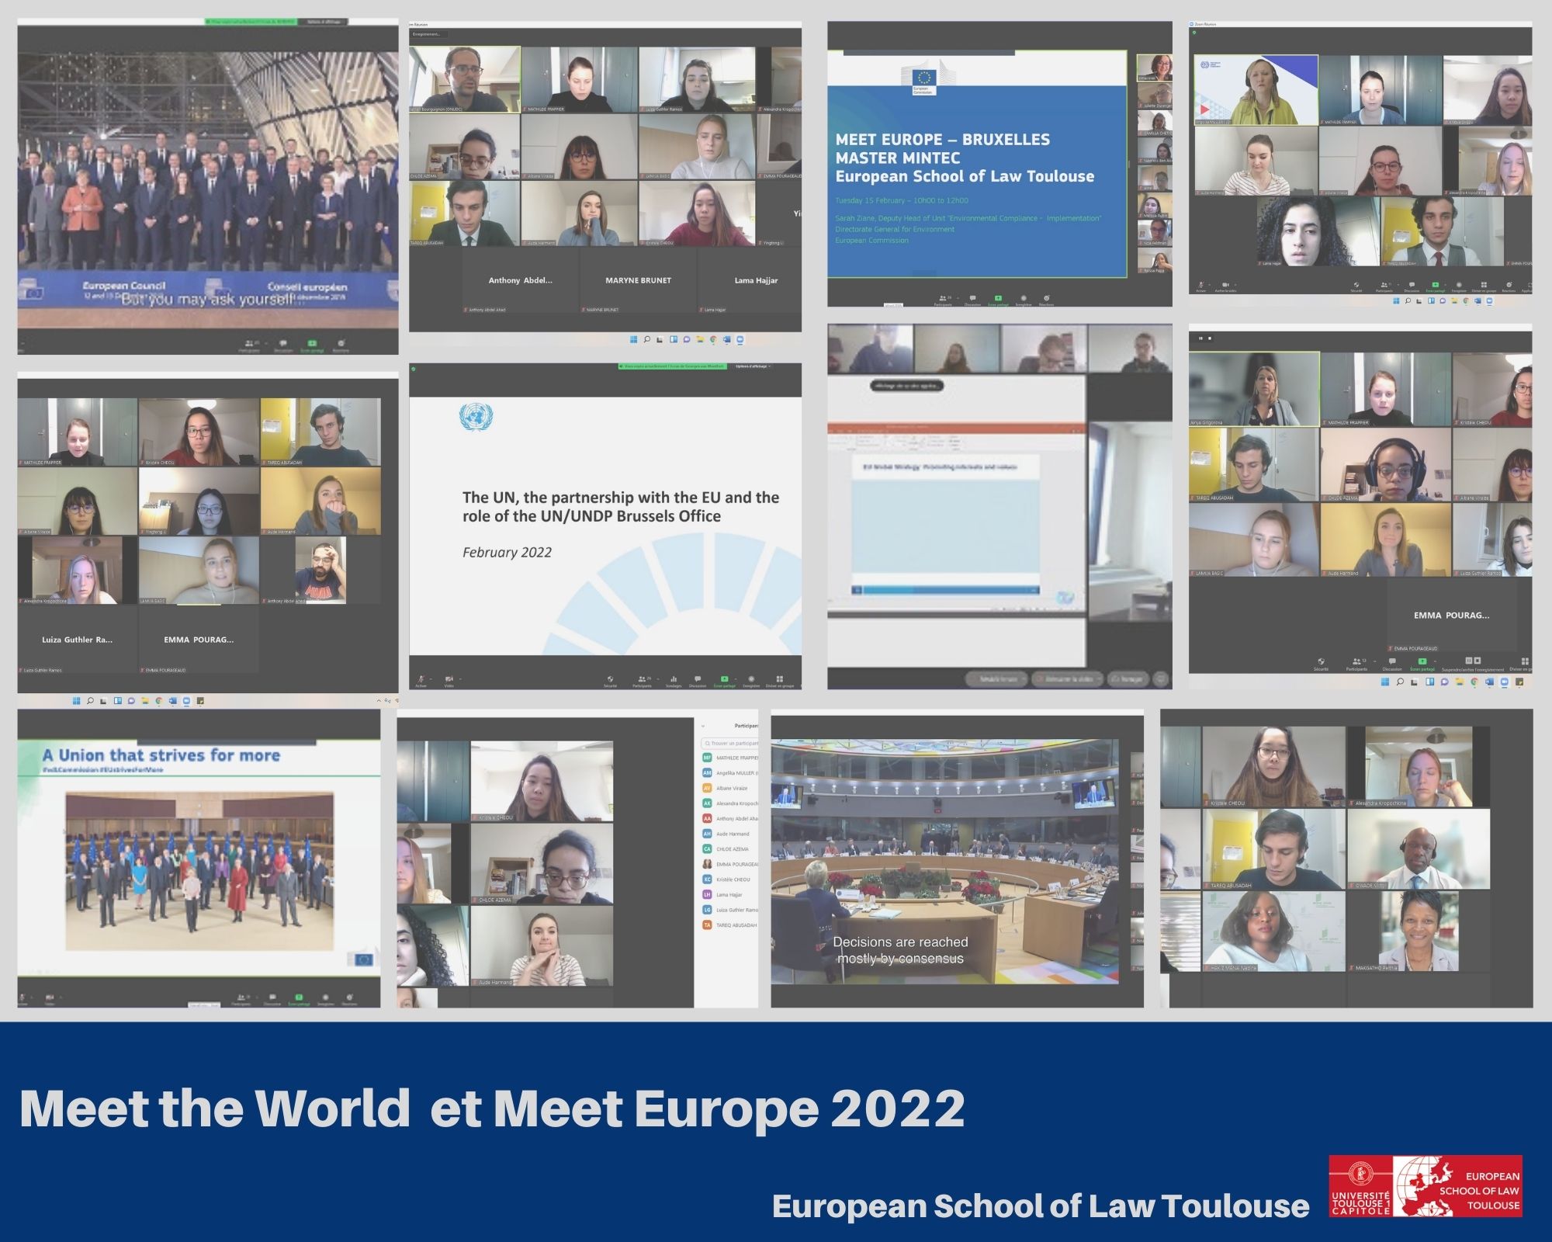Click Windows Start below the recording-controls window
The image size is (1552, 1242).
pyautogui.click(x=1385, y=682)
